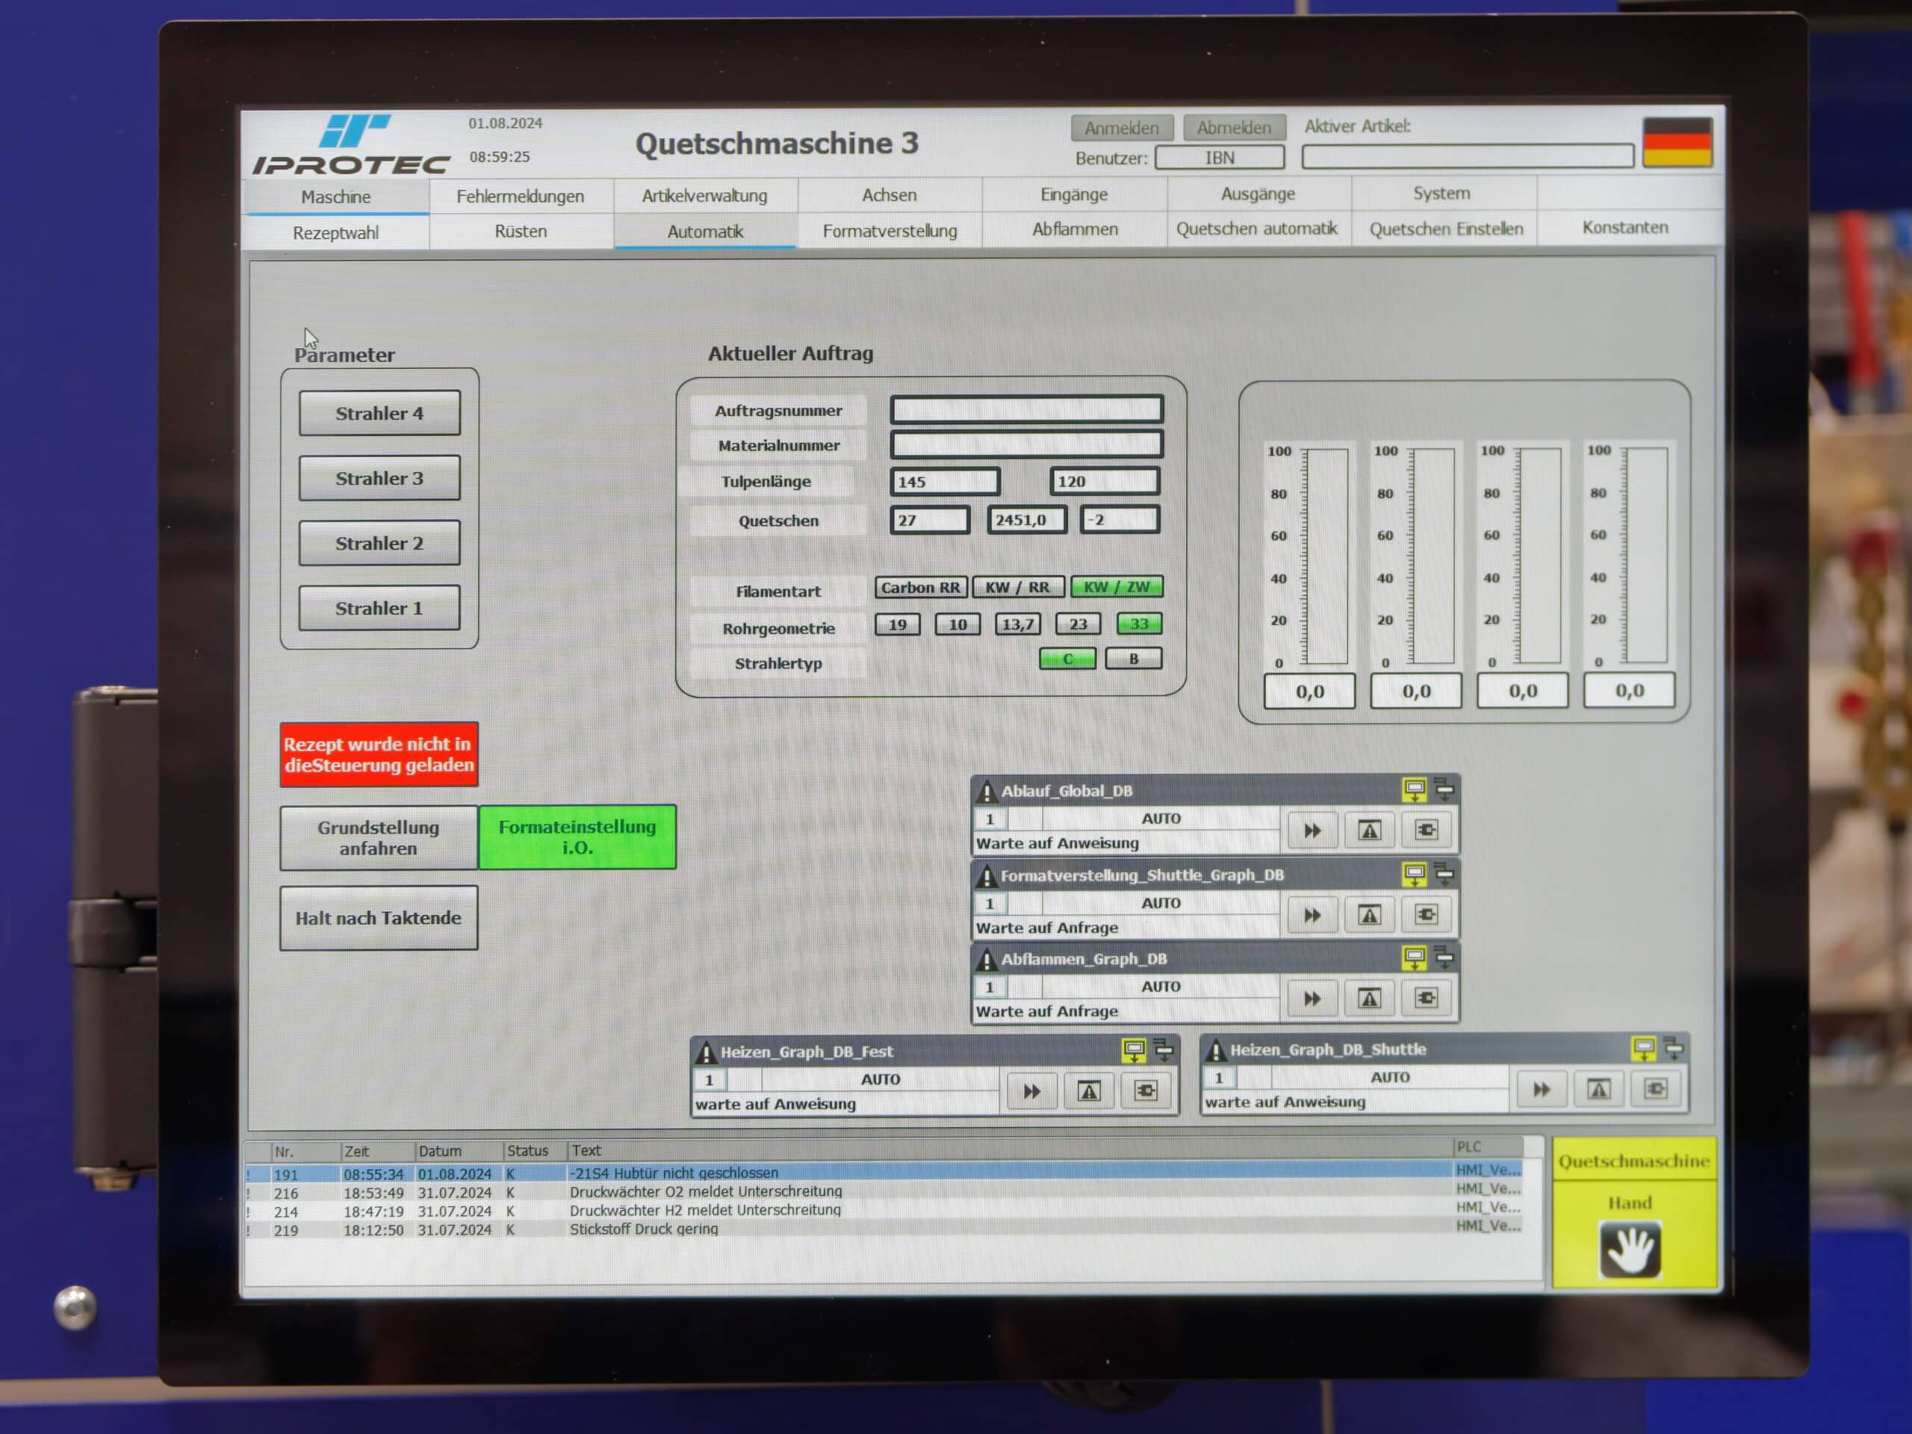Click fast-forward icon in Heizen_Graph_DB_Fest
Viewport: 1912px width, 1434px height.
(1032, 1092)
